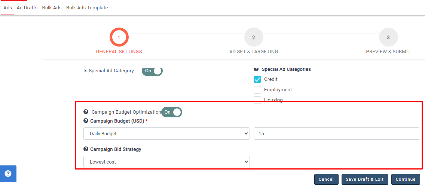Viewport: 425px width, 190px height.
Task: Check the Employment checkbox
Action: 257,90
